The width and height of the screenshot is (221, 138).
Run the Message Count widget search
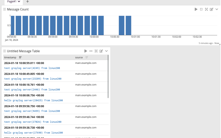[196, 9]
